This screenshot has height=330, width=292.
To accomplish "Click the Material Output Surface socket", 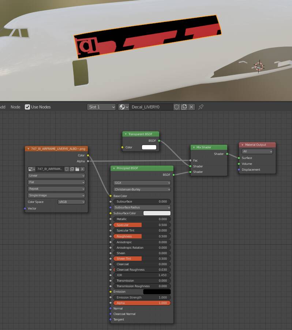I will click(239, 158).
